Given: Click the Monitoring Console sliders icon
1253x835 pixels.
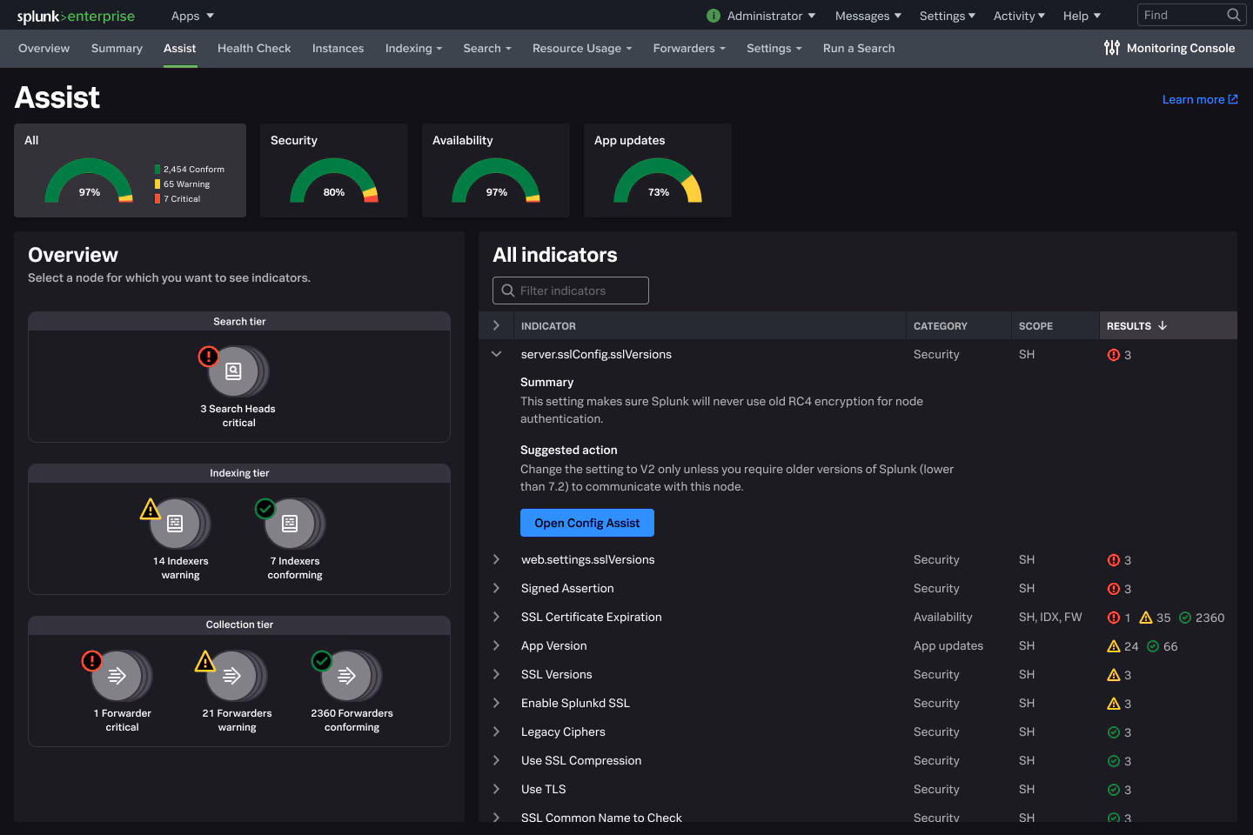Looking at the screenshot, I should click(1111, 48).
